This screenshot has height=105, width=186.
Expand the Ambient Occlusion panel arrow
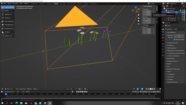click(x=166, y=43)
